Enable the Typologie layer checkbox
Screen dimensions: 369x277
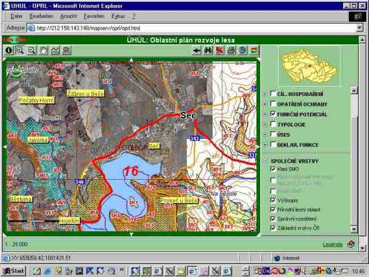tap(273, 124)
